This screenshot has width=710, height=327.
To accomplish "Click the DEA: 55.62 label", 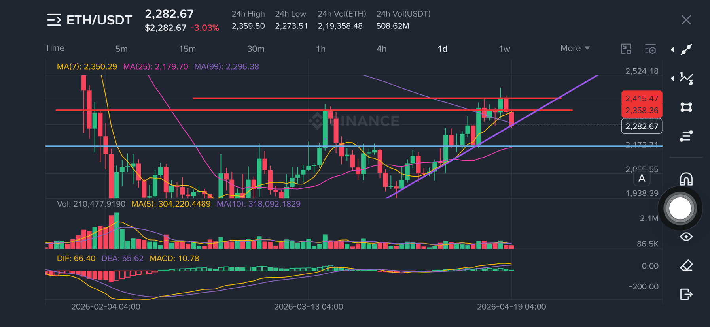I will 122,258.
